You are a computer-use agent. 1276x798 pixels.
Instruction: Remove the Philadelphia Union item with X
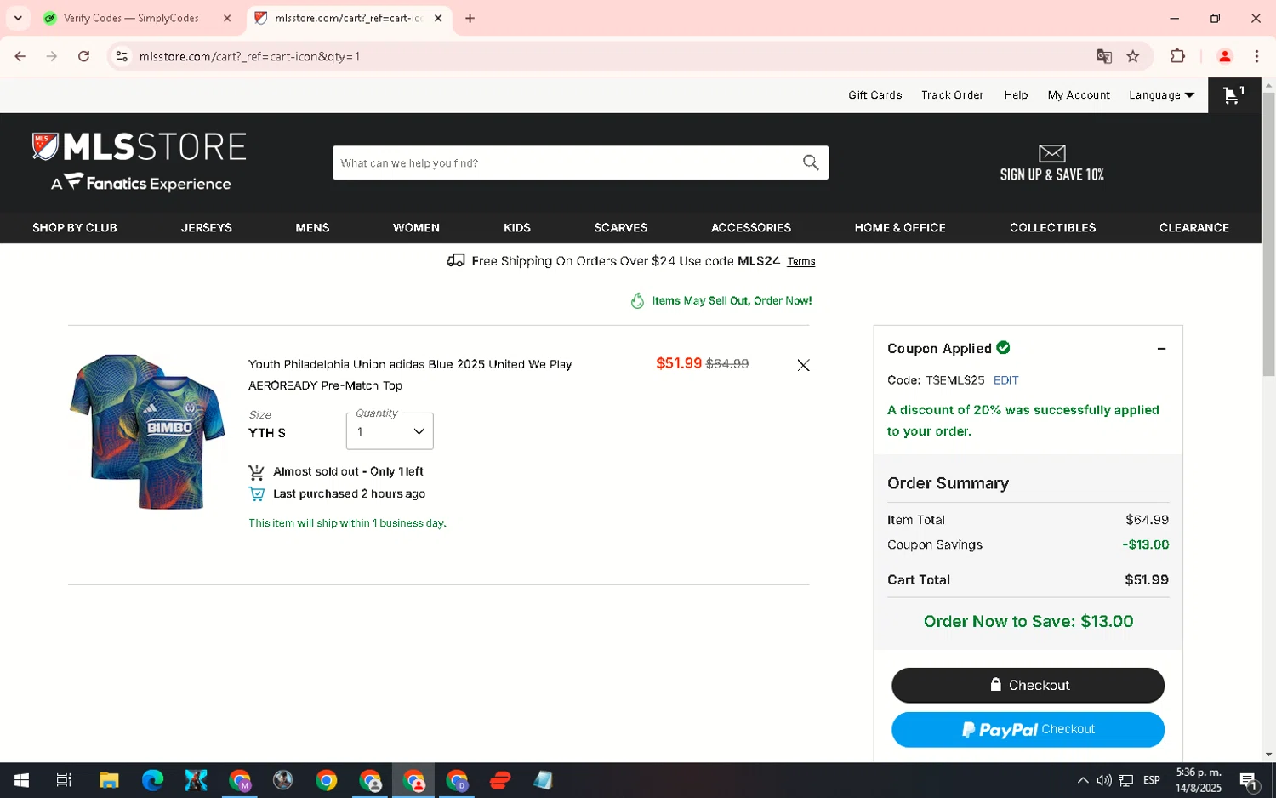(803, 365)
